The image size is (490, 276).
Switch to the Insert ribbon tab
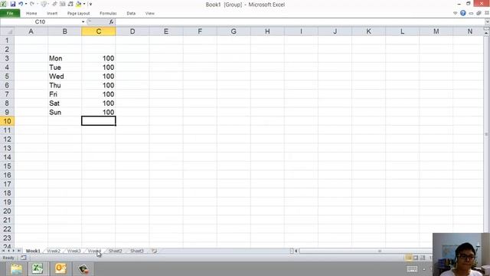[52, 14]
